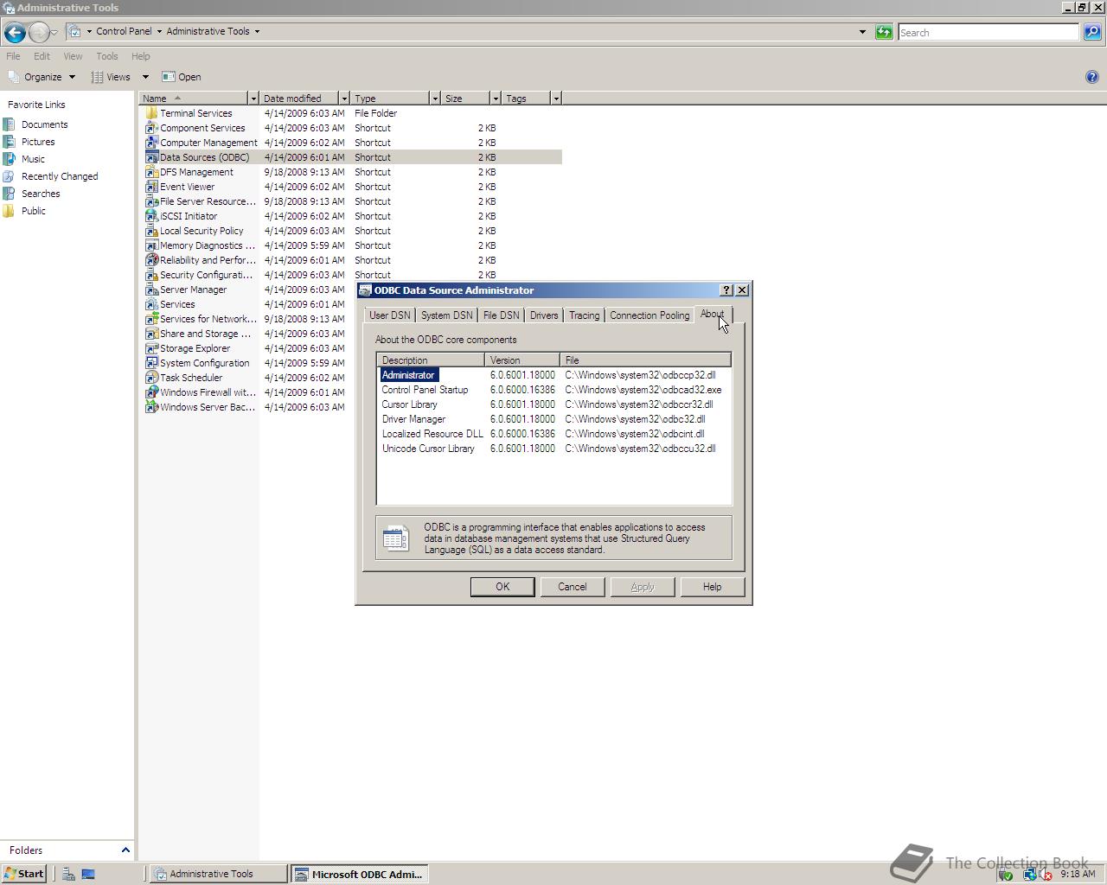Click the Search input field
This screenshot has height=885, width=1107.
pos(988,32)
